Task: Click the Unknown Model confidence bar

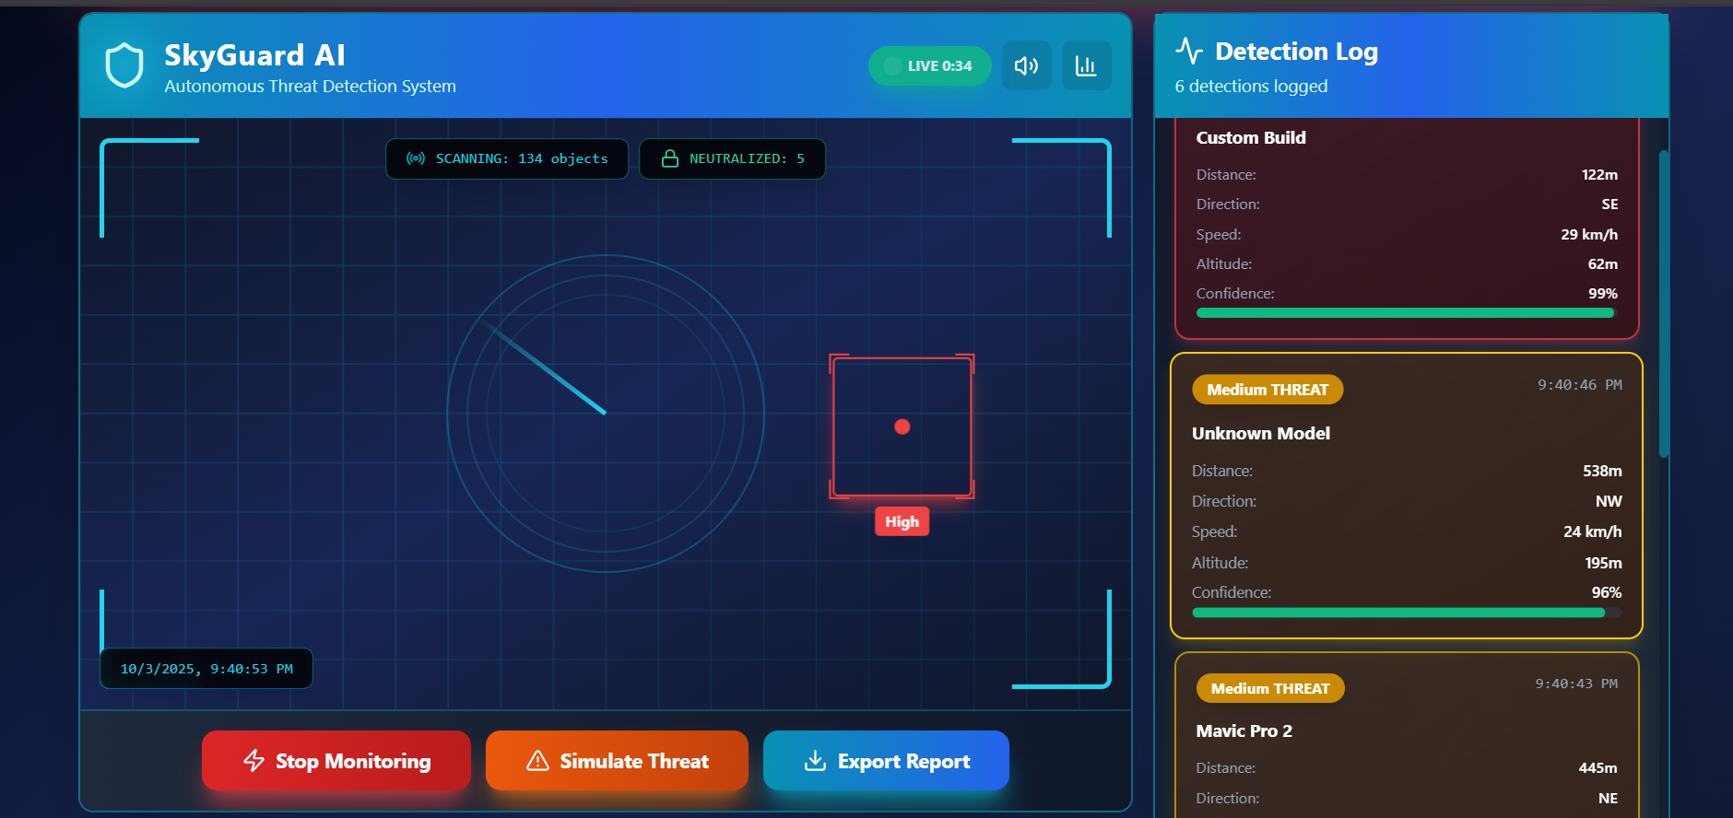Action: [1407, 613]
